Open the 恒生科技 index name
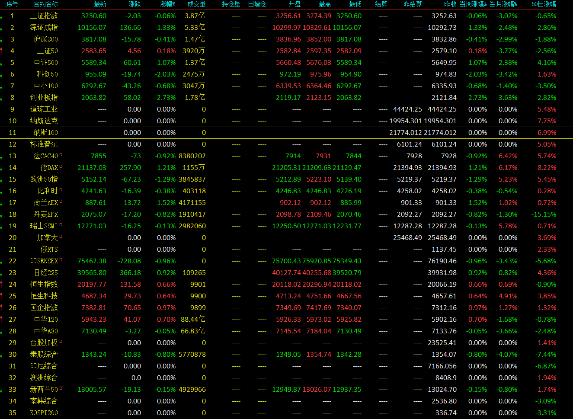573x419 pixels. (x=44, y=296)
